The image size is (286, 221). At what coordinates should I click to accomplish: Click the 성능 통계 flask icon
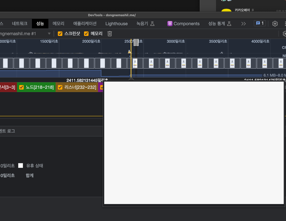coord(229,24)
